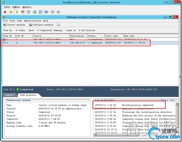The height and width of the screenshot is (142, 182).
Task: Switch to the Task progress tab
Action: click(28, 95)
